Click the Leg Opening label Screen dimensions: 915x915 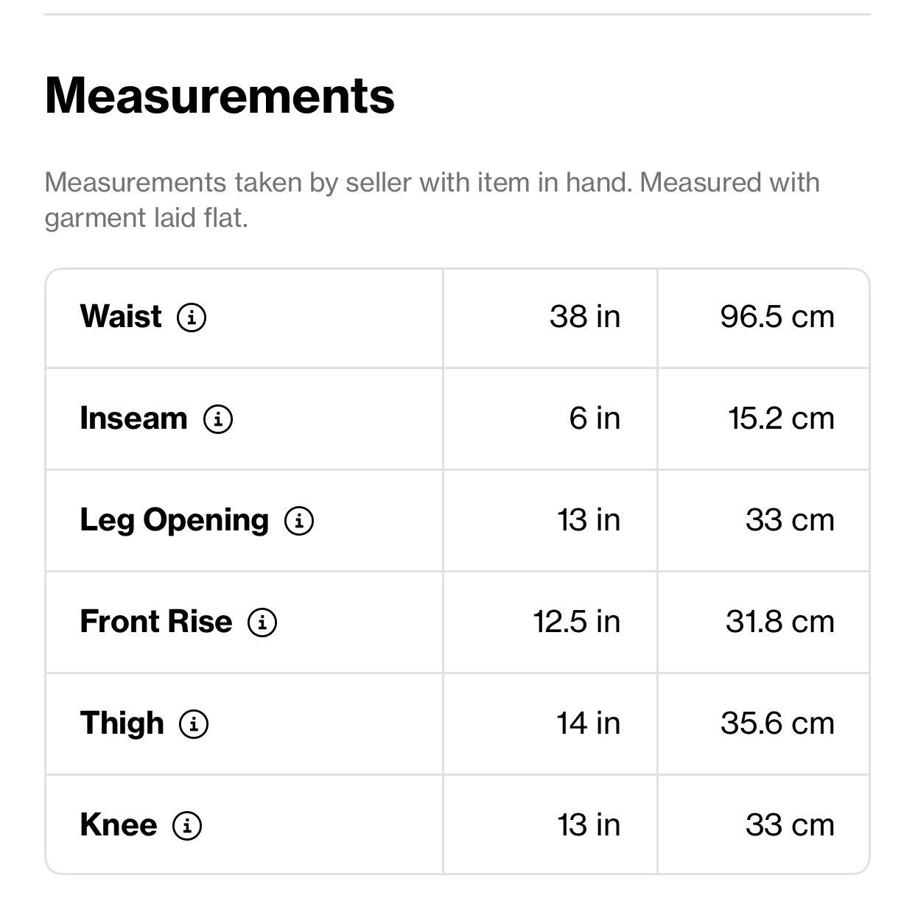(175, 521)
